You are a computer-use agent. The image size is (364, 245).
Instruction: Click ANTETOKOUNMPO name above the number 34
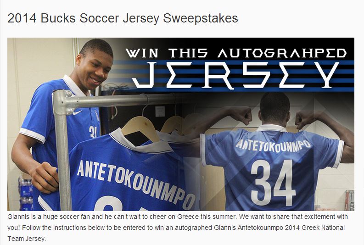click(x=273, y=146)
